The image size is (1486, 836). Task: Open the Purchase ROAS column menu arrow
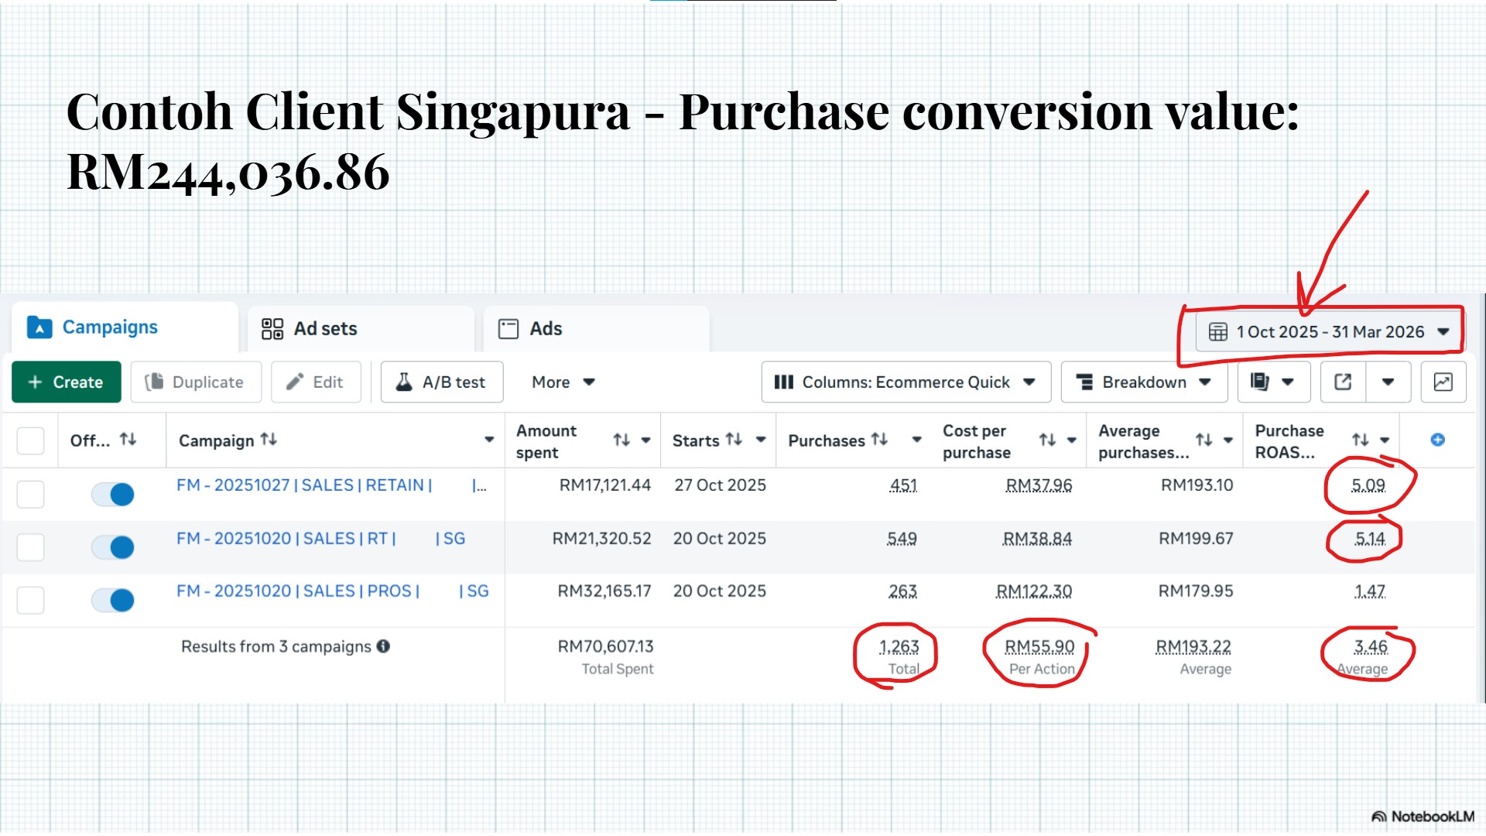coord(1385,440)
